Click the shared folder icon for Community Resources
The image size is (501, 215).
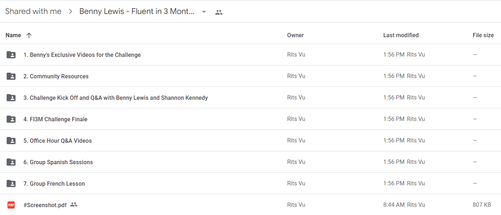pos(11,76)
